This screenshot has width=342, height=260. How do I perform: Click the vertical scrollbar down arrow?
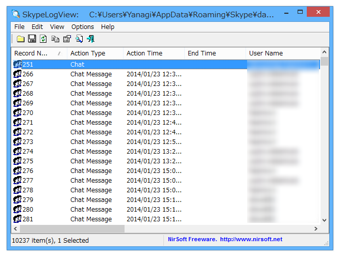click(x=324, y=220)
